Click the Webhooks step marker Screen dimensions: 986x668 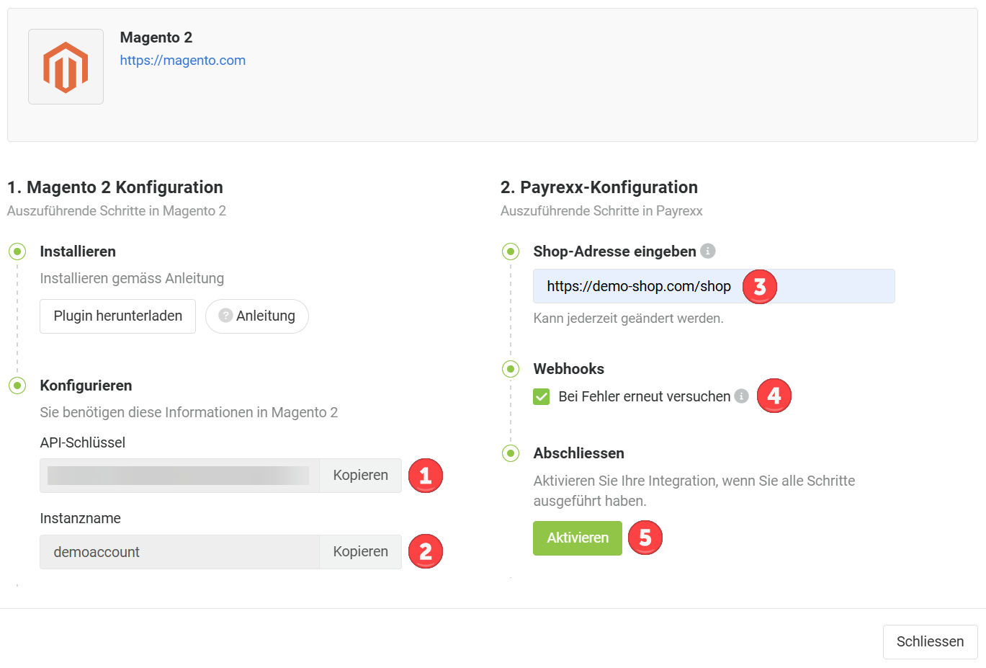511,369
